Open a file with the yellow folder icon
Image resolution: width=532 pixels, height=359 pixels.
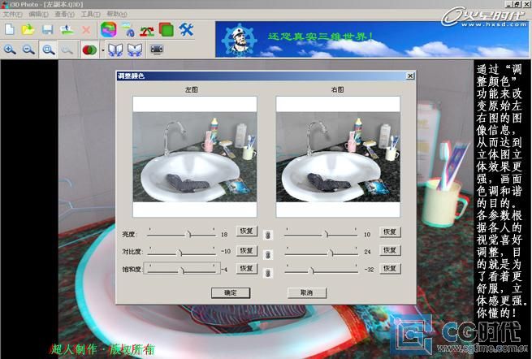pyautogui.click(x=28, y=29)
